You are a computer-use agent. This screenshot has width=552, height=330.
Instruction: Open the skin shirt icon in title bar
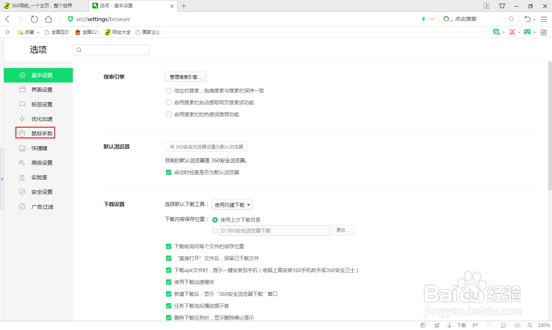tap(502, 6)
